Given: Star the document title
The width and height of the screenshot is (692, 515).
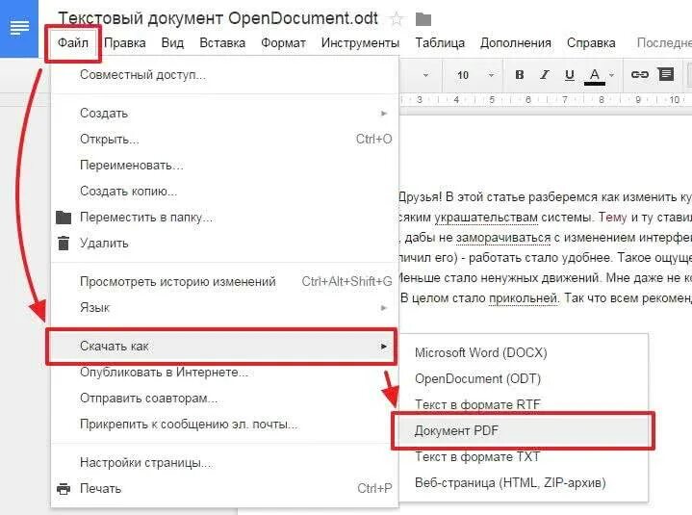Looking at the screenshot, I should (x=397, y=19).
